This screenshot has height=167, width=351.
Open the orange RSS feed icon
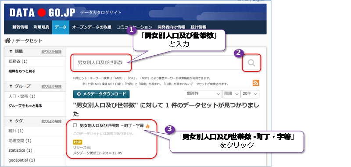(x=256, y=83)
